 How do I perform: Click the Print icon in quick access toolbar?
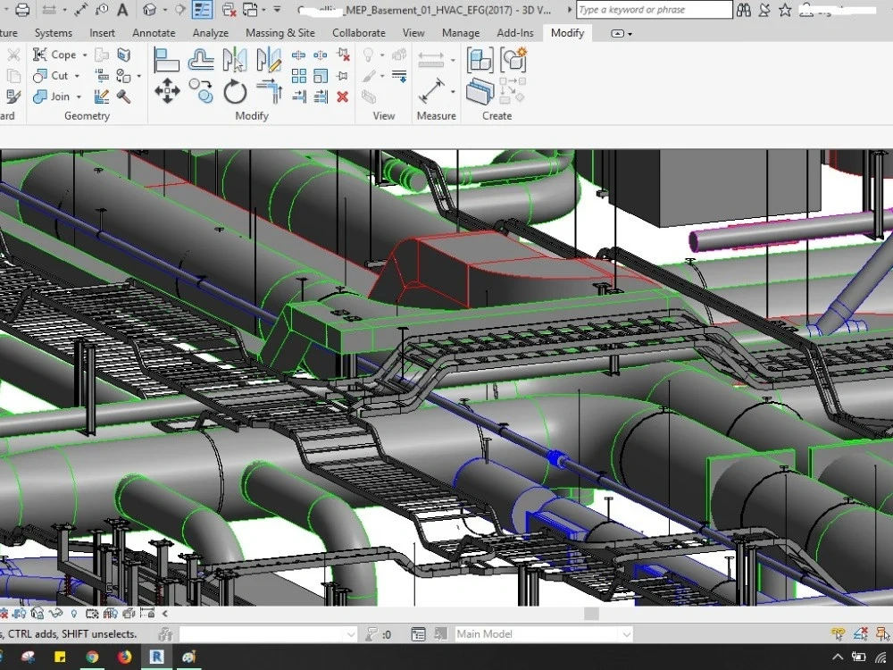point(21,10)
